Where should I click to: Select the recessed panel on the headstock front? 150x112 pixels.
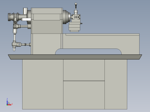pos(47,17)
